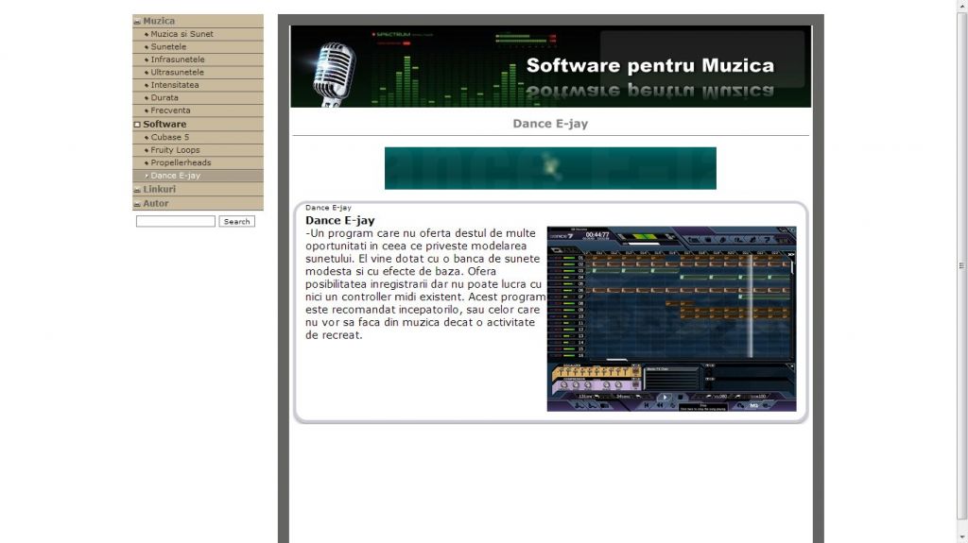Image resolution: width=968 pixels, height=543 pixels.
Task: Select highlighted Dance E-jay sidebar item
Action: (x=175, y=176)
